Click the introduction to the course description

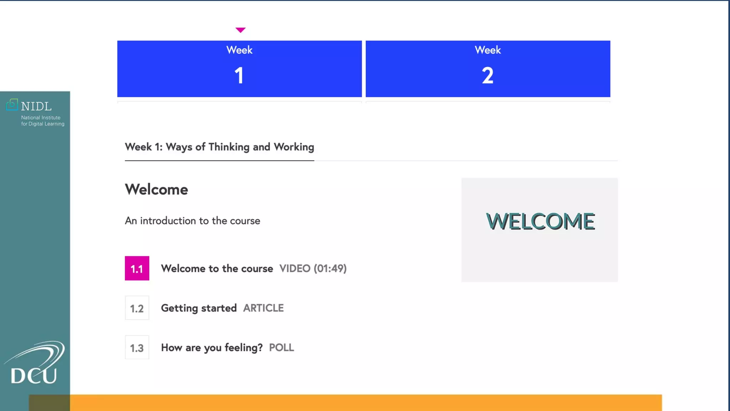coord(192,221)
